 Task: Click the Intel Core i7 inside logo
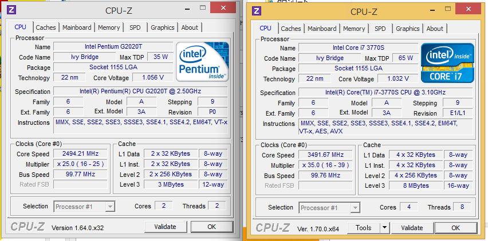(x=447, y=63)
